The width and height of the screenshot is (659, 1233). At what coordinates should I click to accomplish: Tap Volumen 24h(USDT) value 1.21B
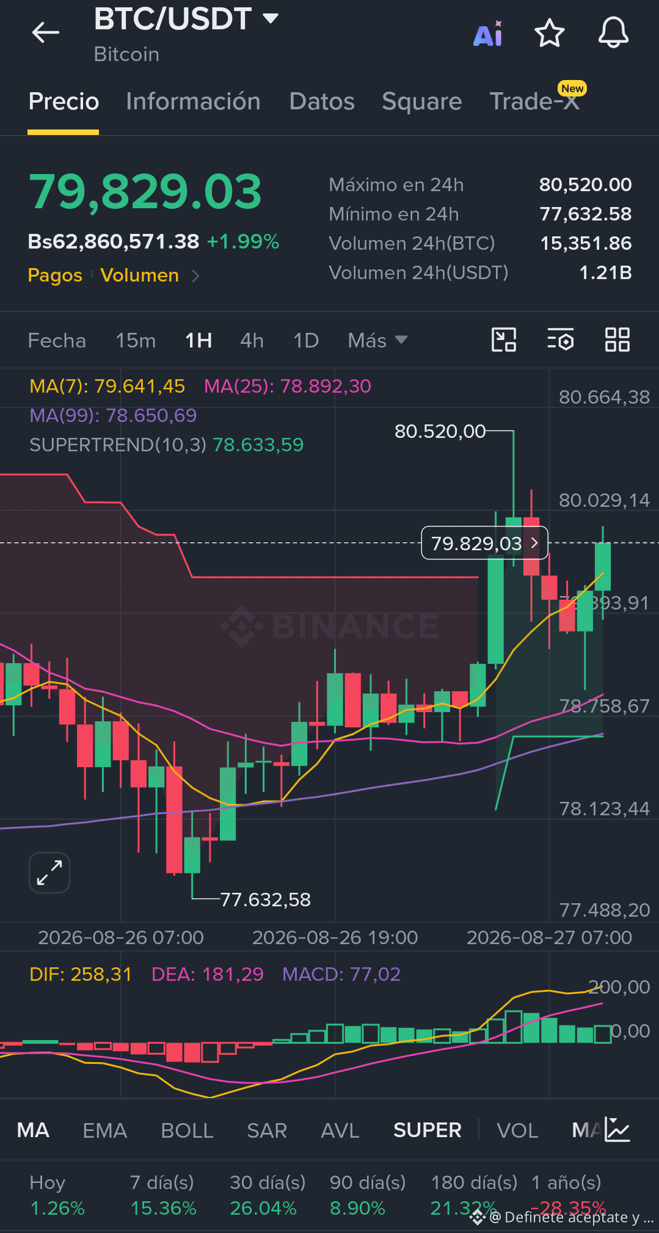(x=605, y=272)
